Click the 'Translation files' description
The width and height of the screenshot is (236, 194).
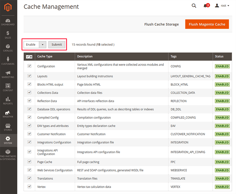pos(87,178)
